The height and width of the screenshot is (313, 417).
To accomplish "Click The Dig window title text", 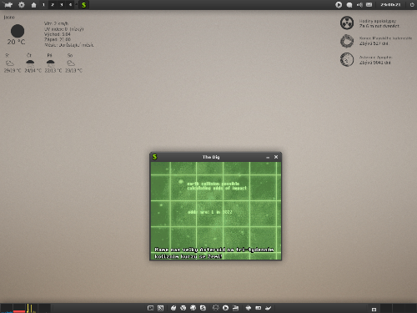I will pyautogui.click(x=211, y=157).
